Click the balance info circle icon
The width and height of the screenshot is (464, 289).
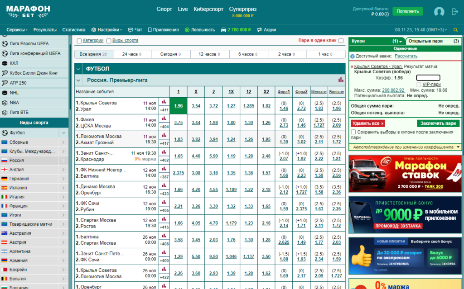click(x=387, y=14)
